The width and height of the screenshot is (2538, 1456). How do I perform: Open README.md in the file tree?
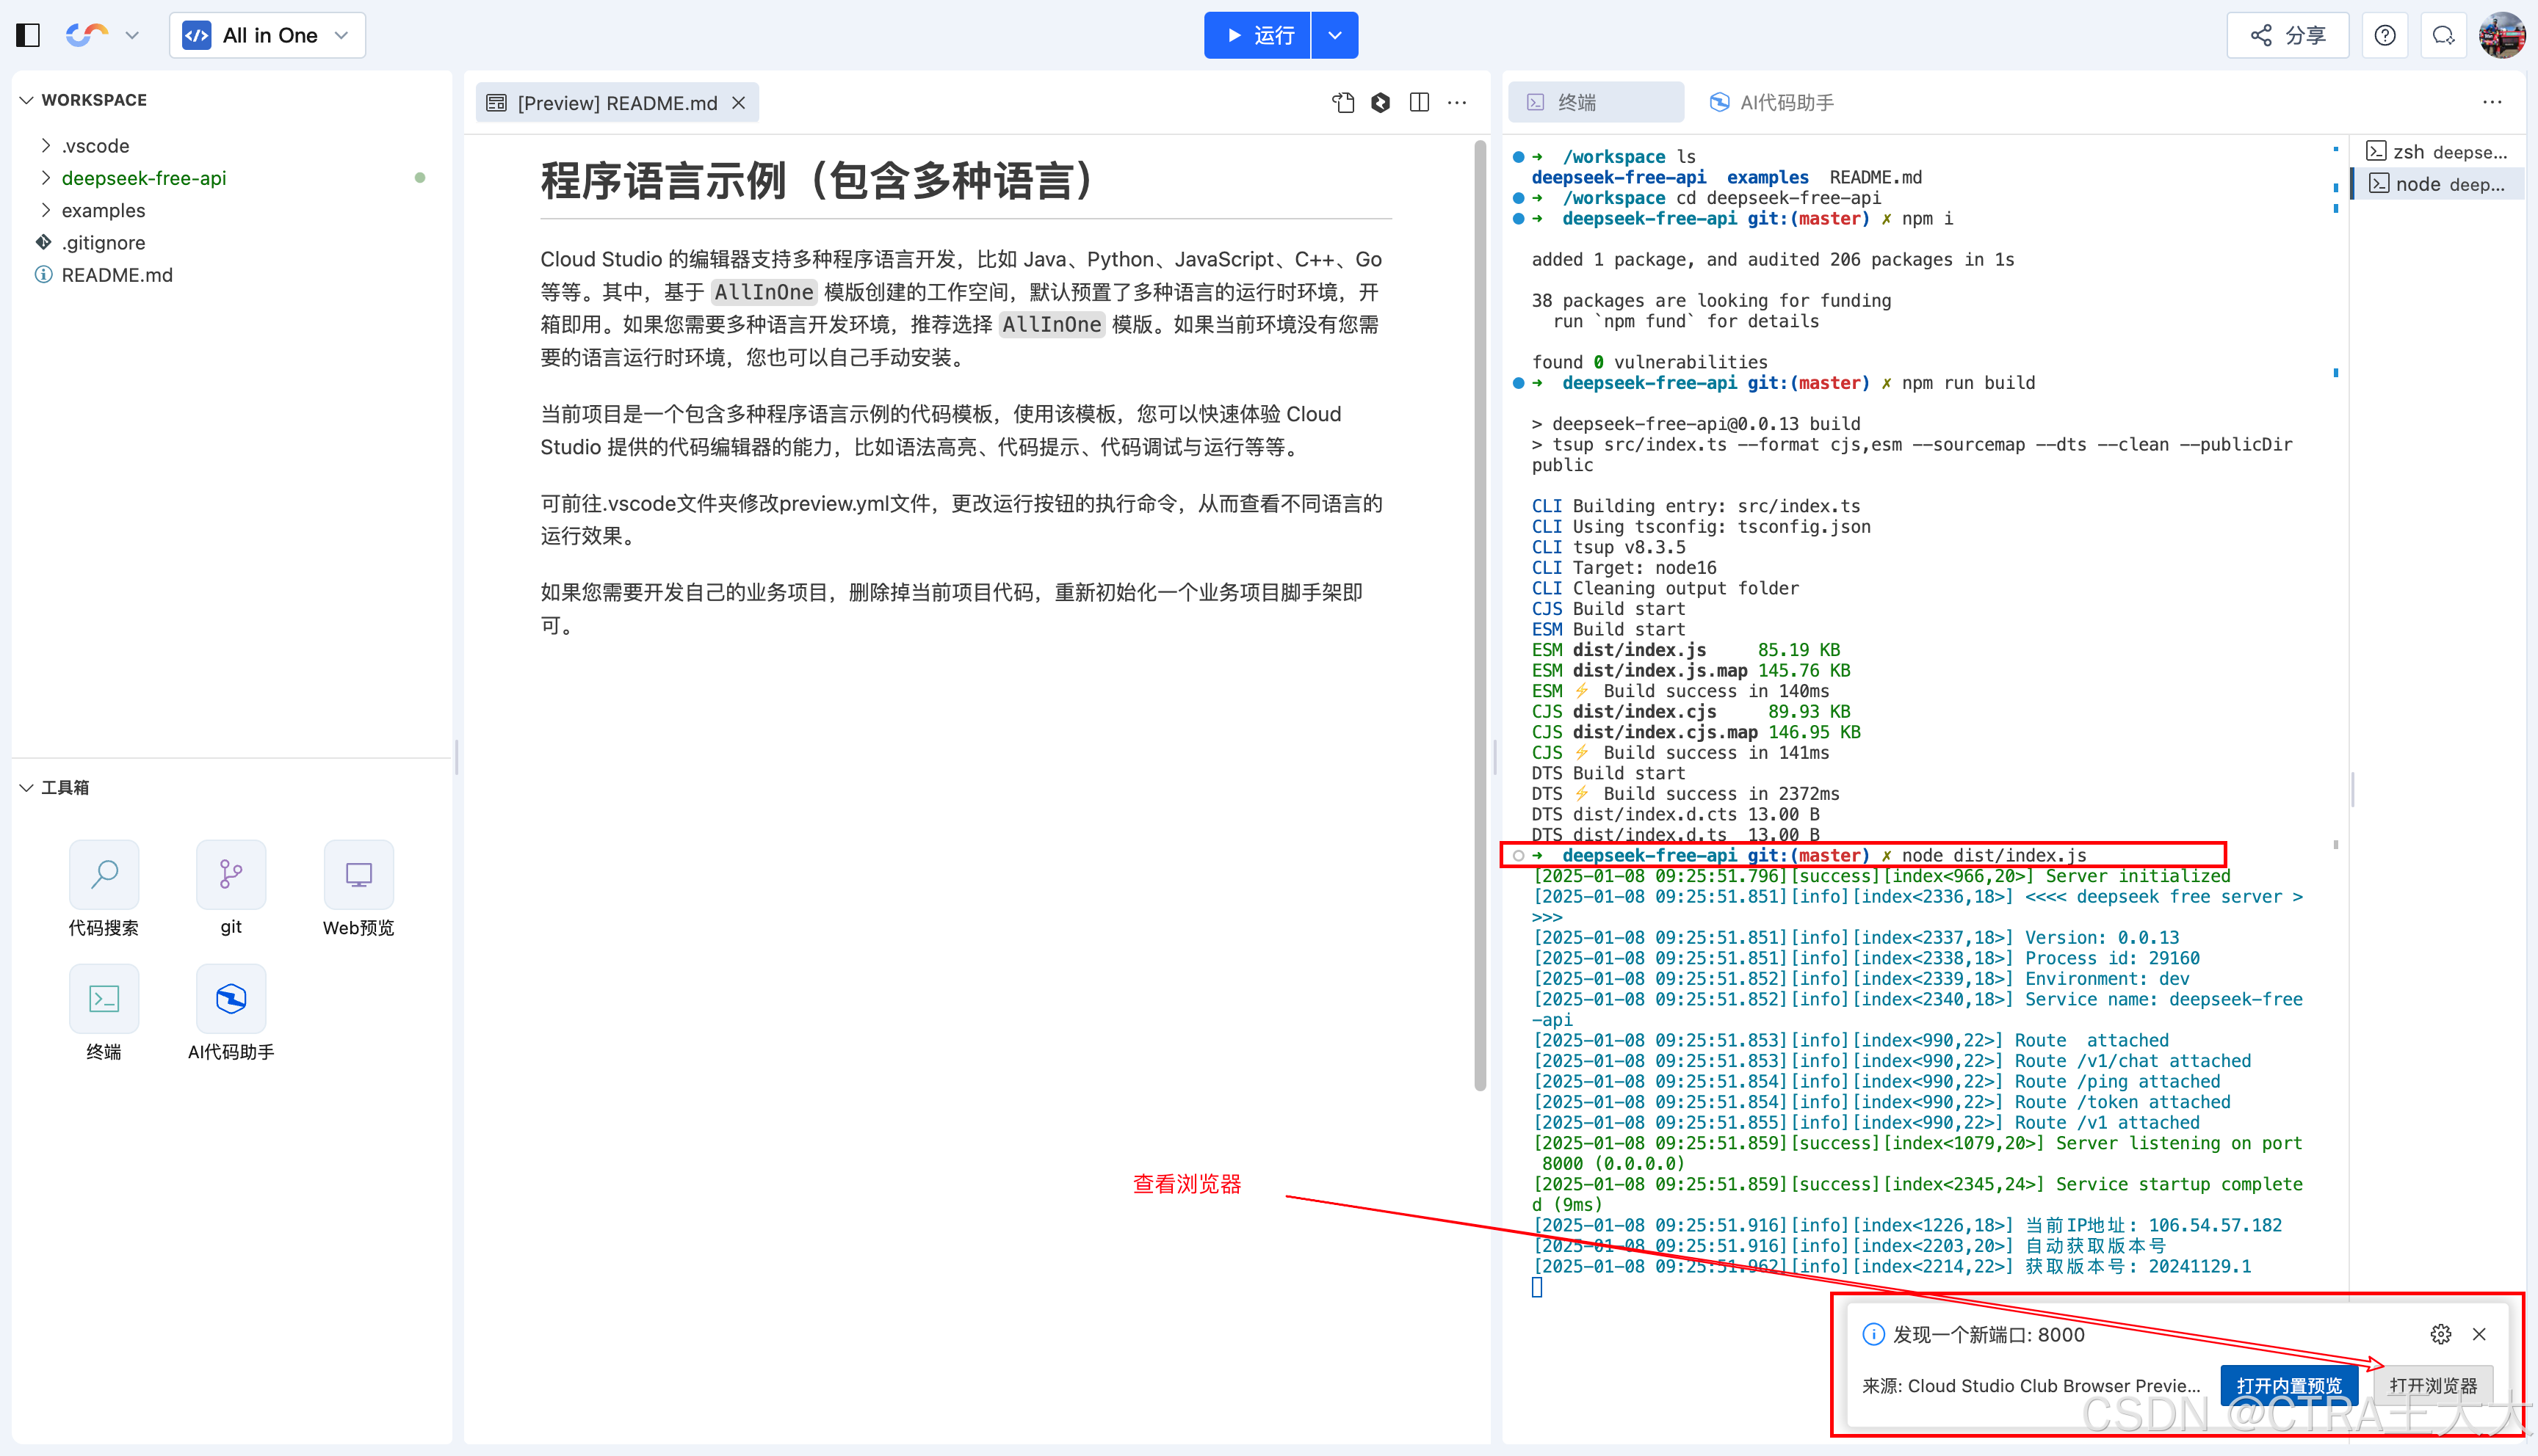tap(116, 275)
